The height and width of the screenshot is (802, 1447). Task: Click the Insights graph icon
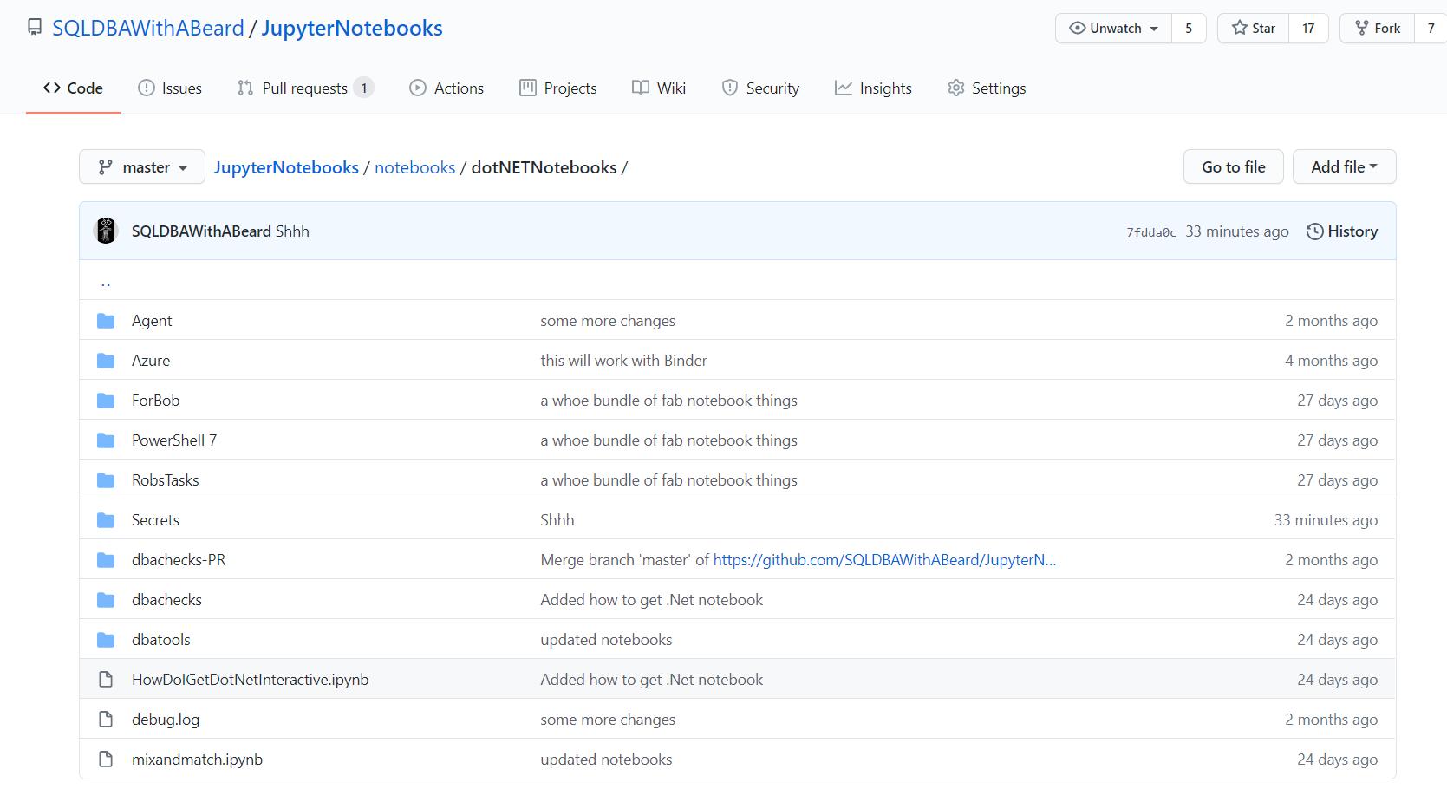coord(844,88)
